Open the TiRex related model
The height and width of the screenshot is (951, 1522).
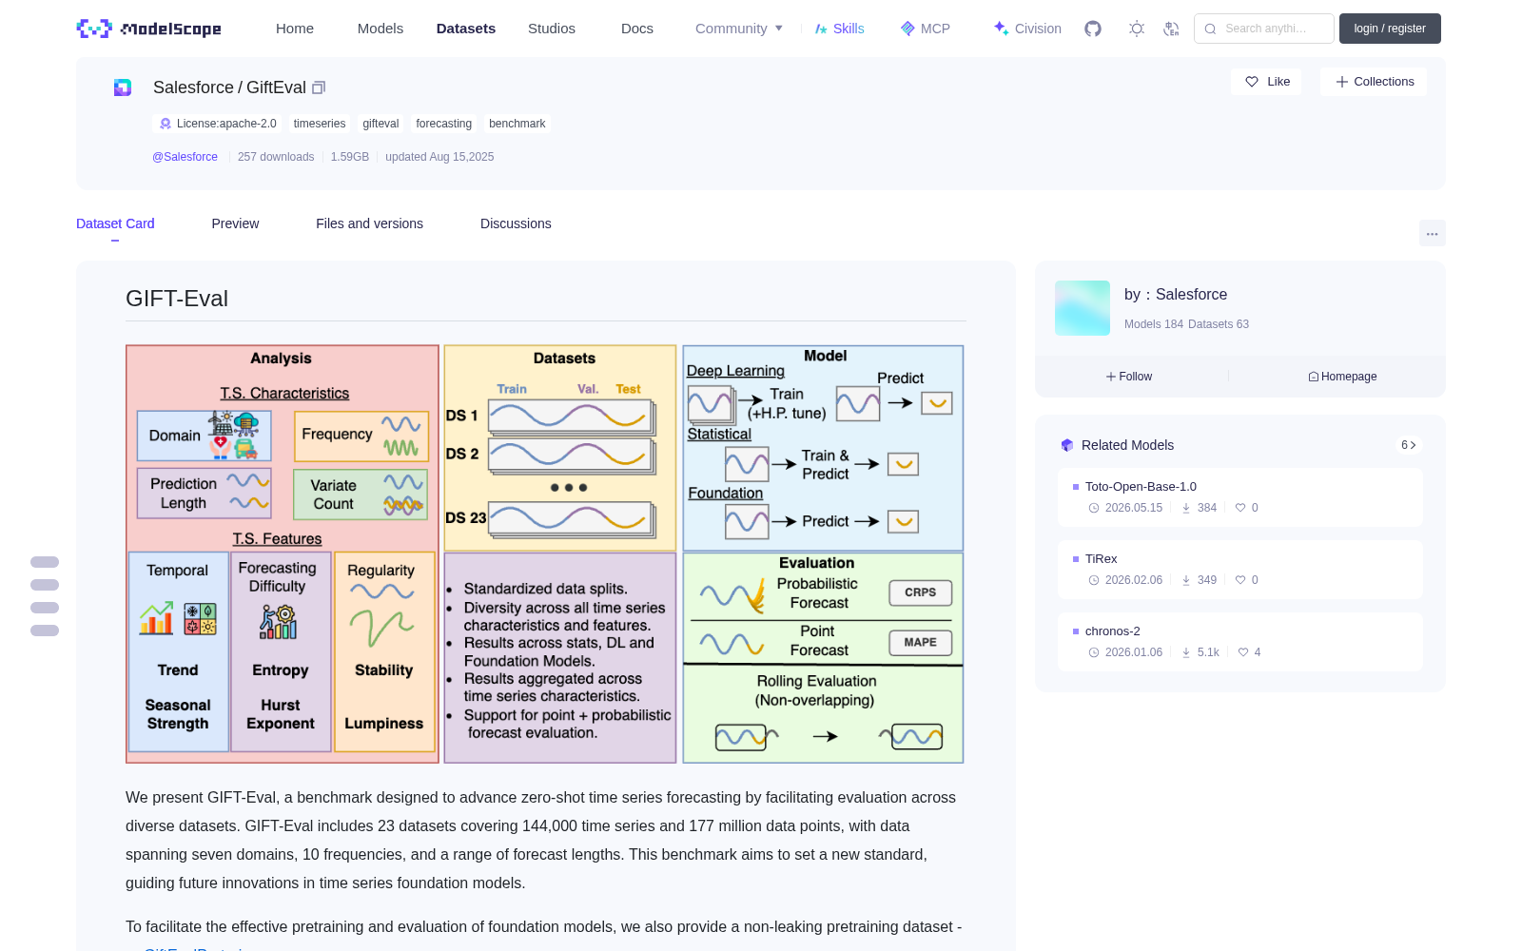coord(1240,570)
